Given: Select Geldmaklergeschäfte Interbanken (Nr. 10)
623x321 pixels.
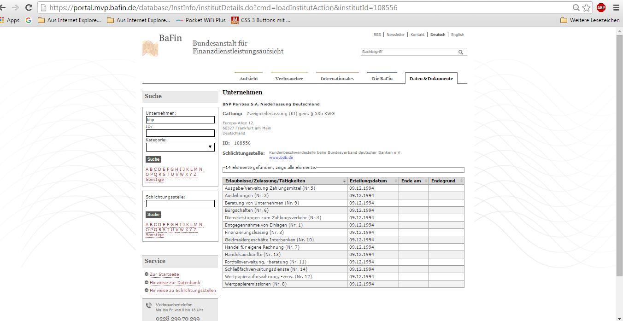Looking at the screenshot, I should [343, 240].
